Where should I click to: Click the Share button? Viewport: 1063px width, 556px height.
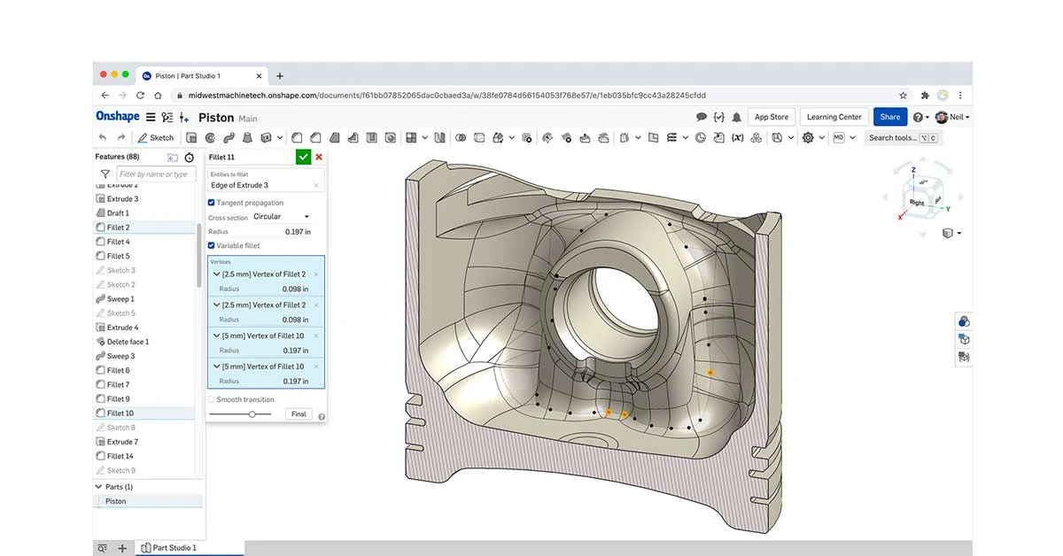pos(889,116)
